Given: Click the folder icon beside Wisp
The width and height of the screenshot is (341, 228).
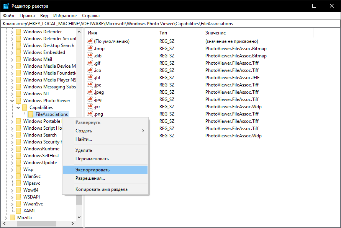Looking at the screenshot, I should point(19,169).
